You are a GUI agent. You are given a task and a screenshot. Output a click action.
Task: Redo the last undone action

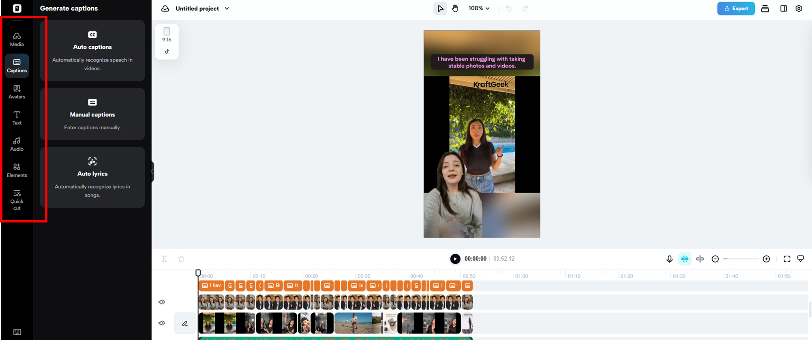(525, 9)
